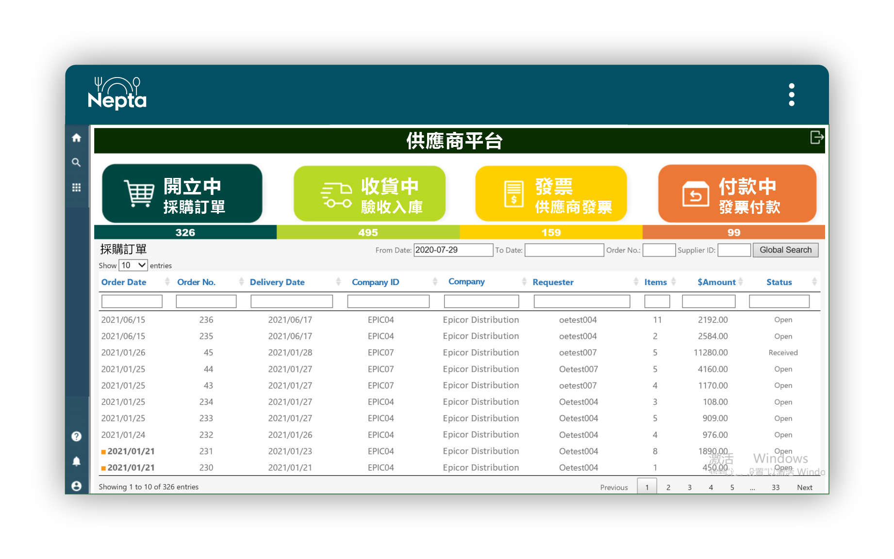Open the vertical ellipsis menu top right
The width and height of the screenshot is (894, 559).
coord(792,94)
